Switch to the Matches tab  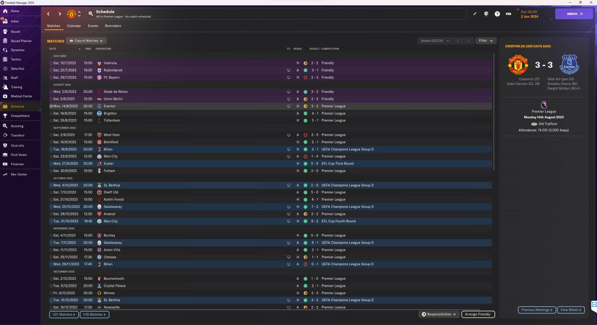coord(54,26)
